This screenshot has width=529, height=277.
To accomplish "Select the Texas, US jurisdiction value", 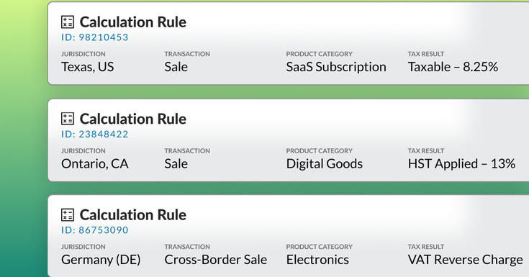I will pos(87,67).
